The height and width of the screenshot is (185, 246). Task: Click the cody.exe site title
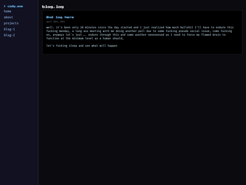coord(15,6)
